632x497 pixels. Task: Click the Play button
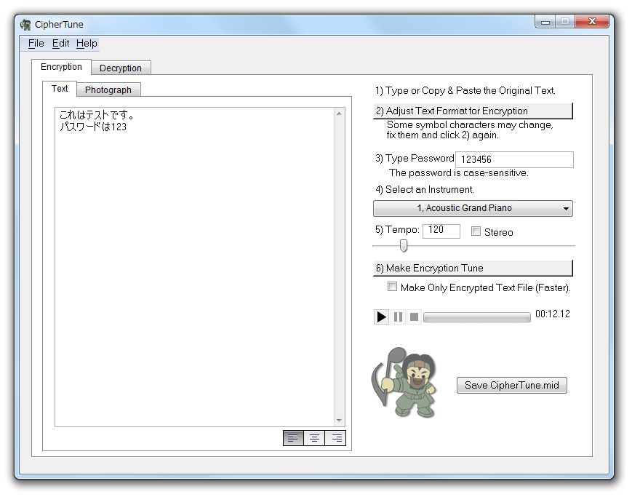pos(381,317)
